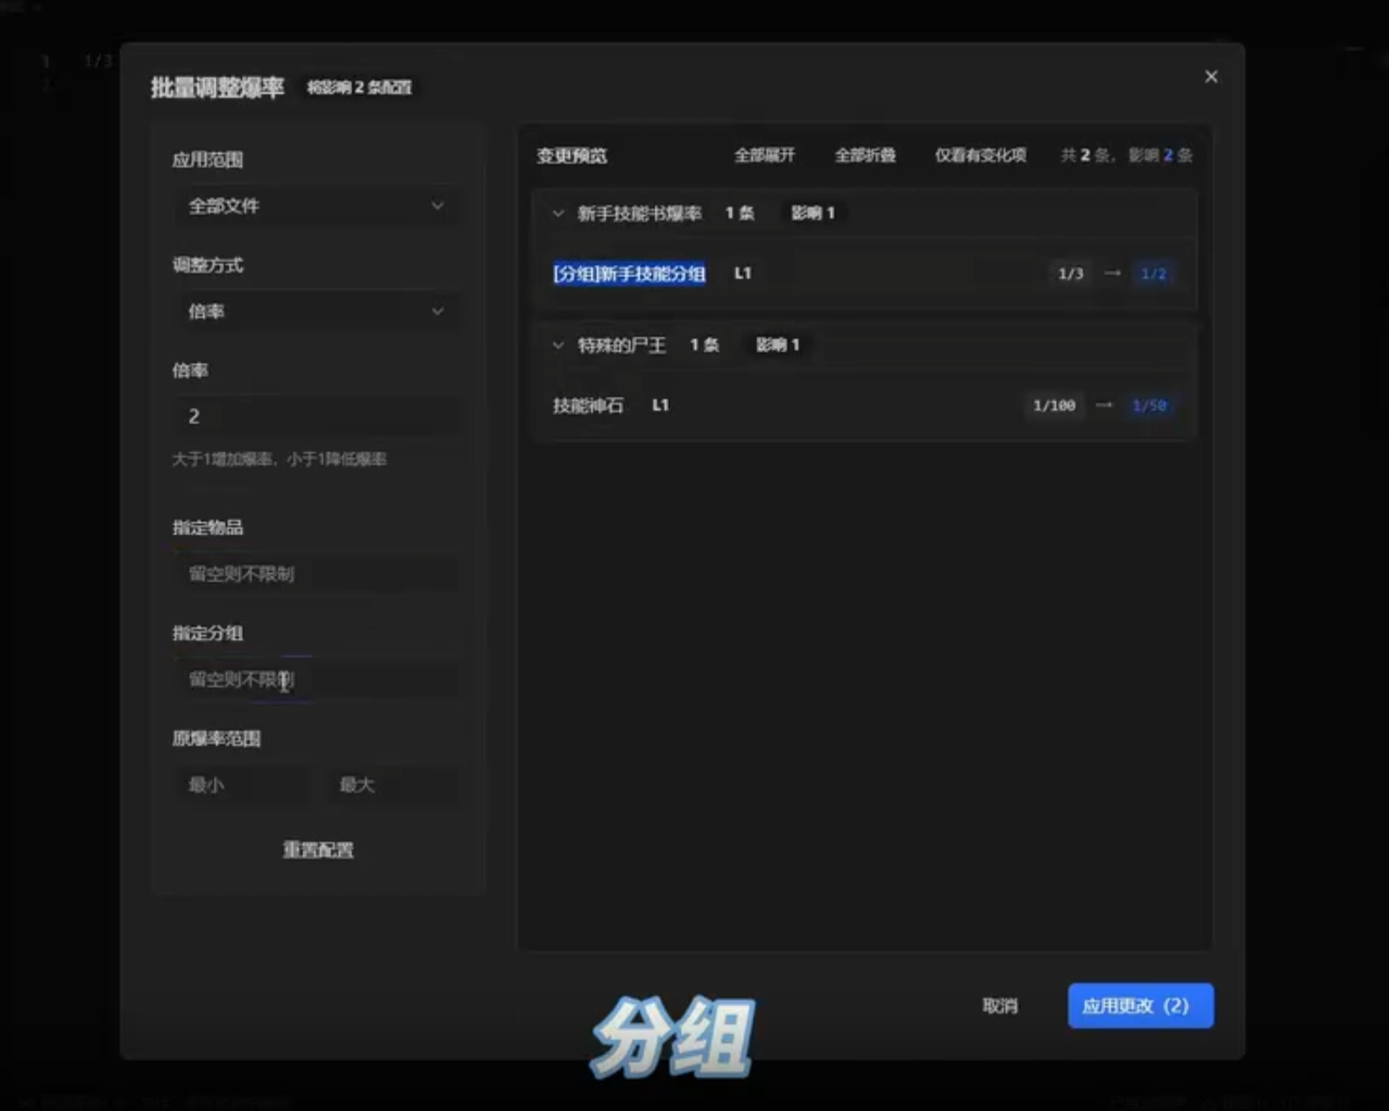1389x1111 pixels.
Task: Click the 取消 button
Action: point(1000,1006)
